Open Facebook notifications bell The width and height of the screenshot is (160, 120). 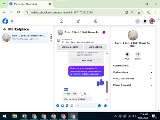pos(145,21)
